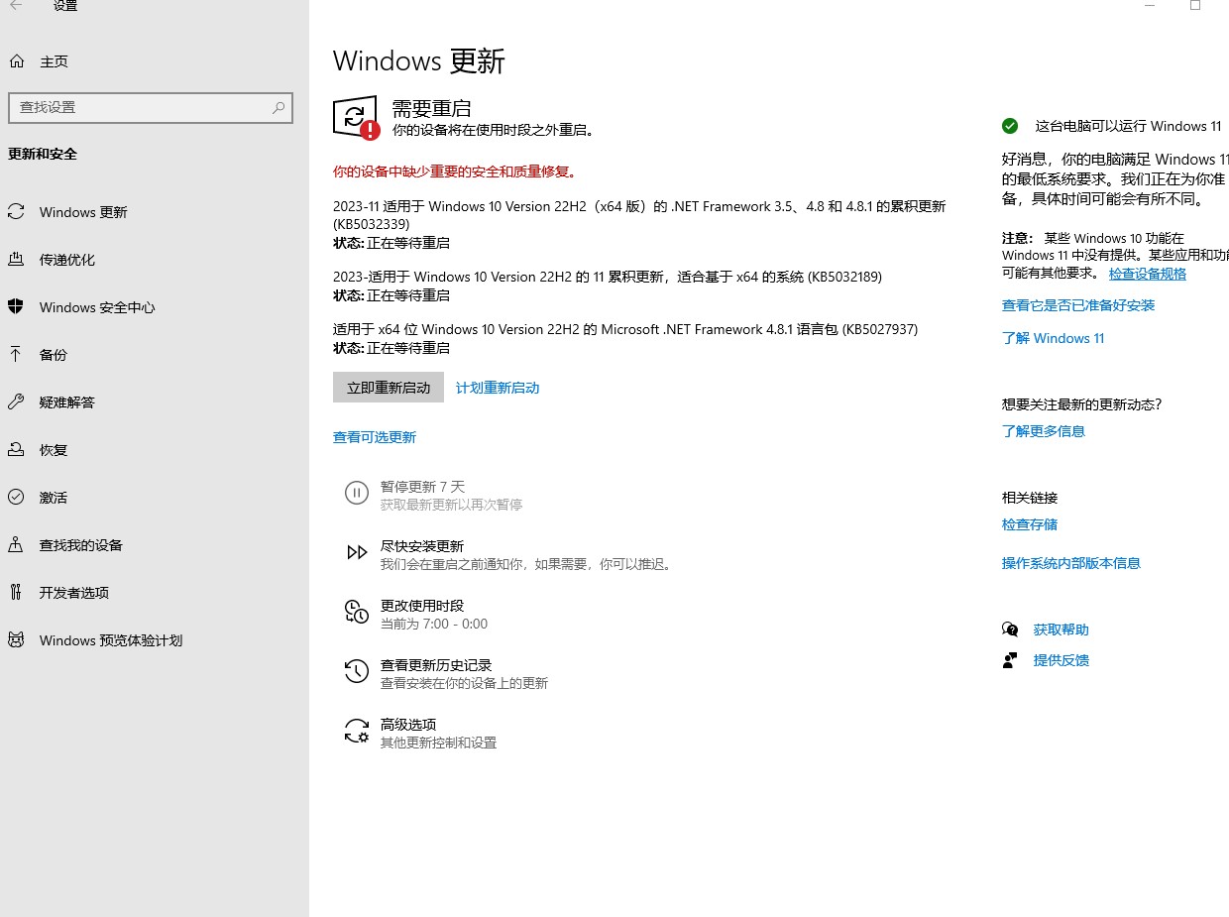
Task: Open Windows 预览体验计划 via its icon
Action: (x=17, y=639)
